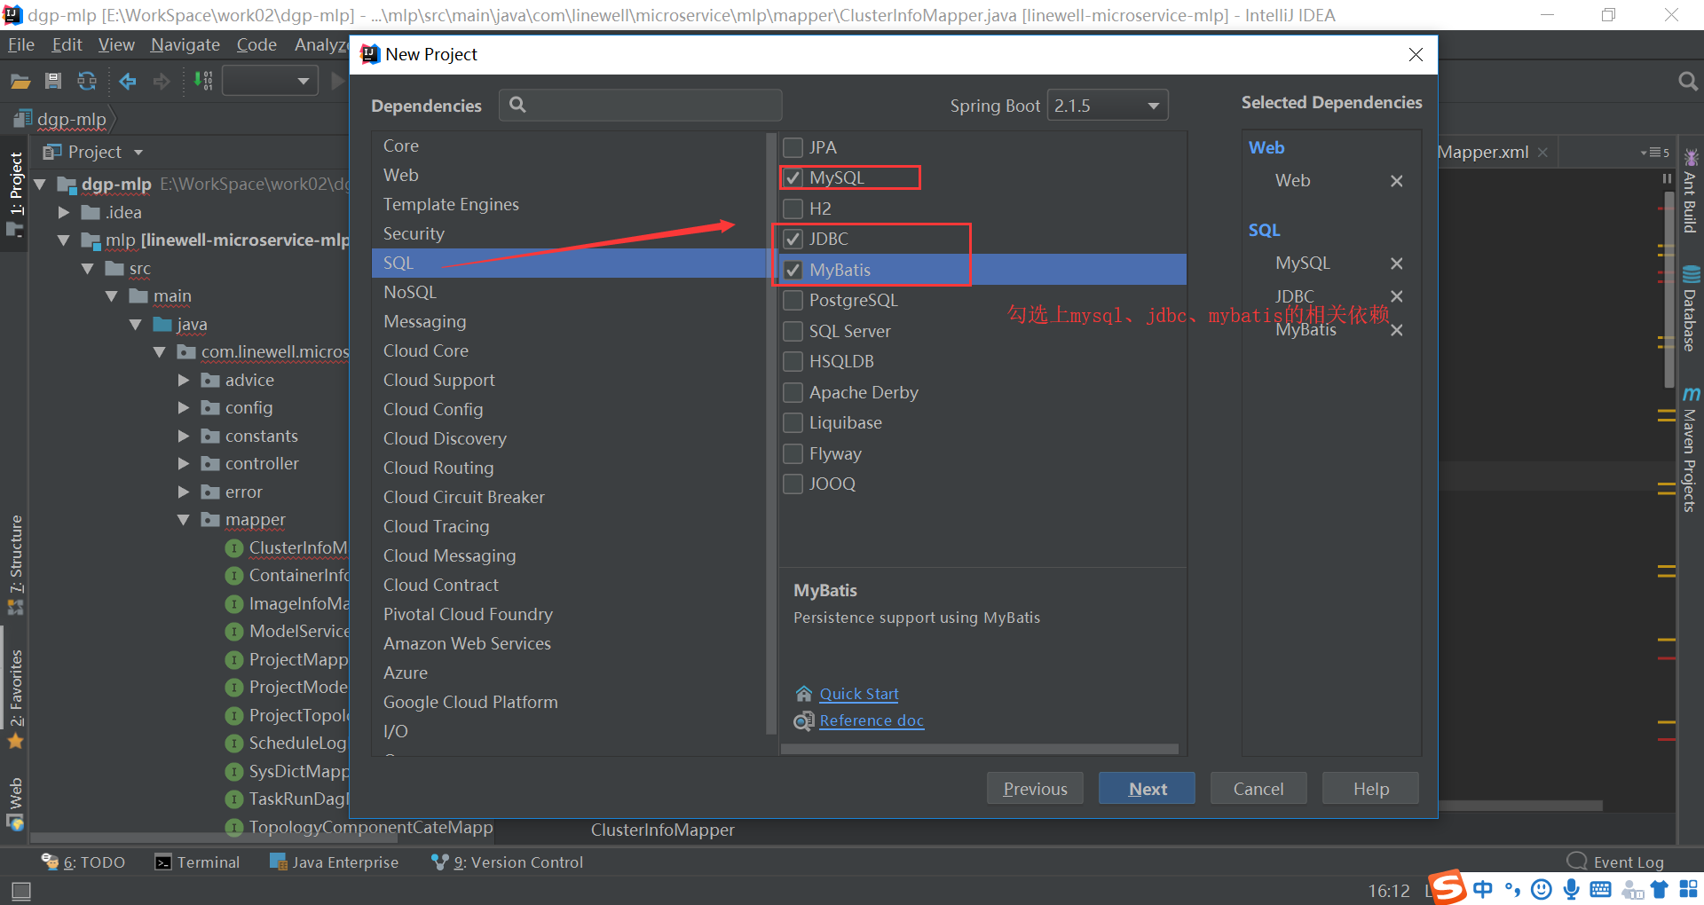The height and width of the screenshot is (905, 1704).
Task: Open the Maven Projects tool window
Action: click(x=1691, y=450)
